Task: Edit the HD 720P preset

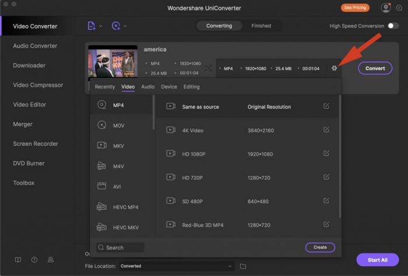Action: click(326, 177)
